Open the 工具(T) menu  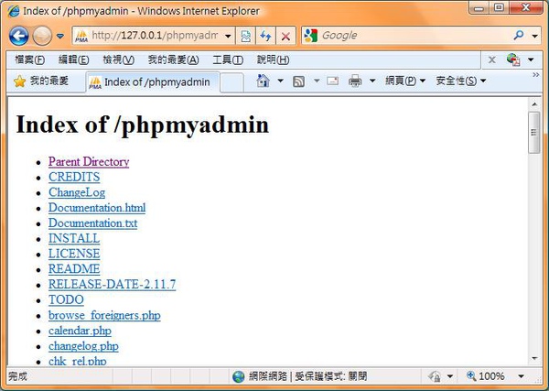click(228, 60)
